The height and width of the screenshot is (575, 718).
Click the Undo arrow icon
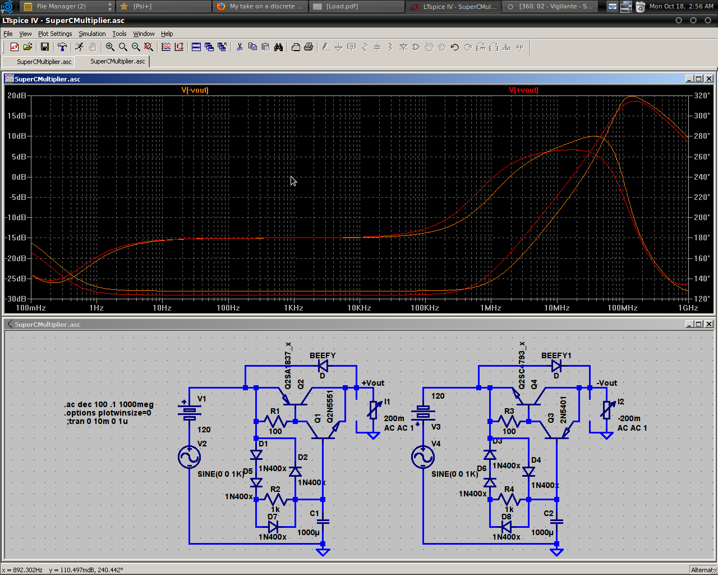pyautogui.click(x=455, y=47)
